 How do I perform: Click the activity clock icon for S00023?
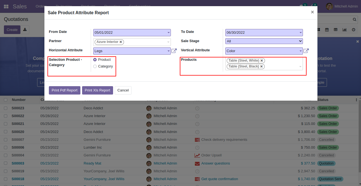pos(197,108)
